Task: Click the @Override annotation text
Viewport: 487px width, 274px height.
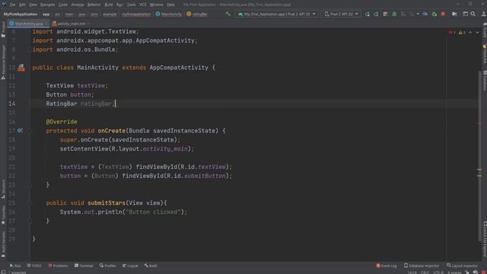Action: click(x=62, y=122)
